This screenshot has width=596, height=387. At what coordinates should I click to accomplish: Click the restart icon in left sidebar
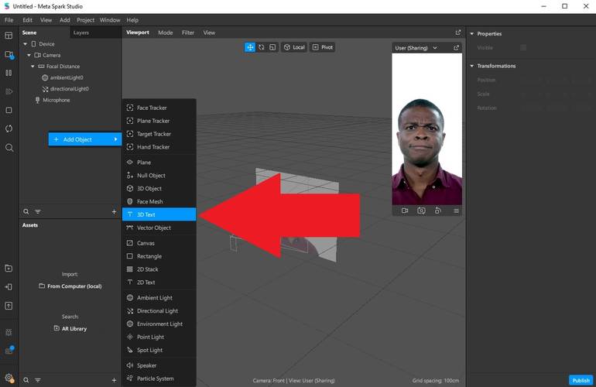click(x=9, y=128)
